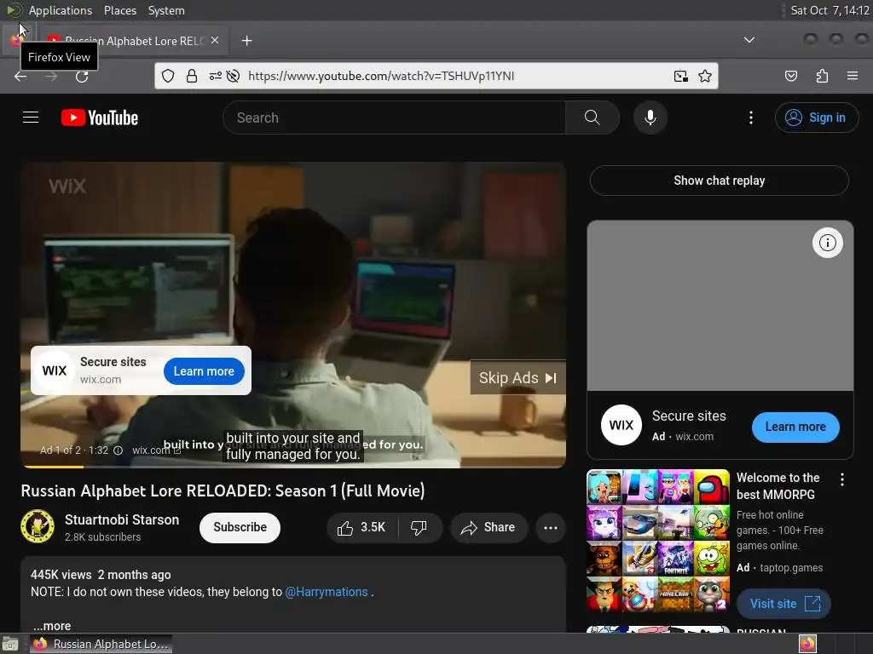Viewport: 873px width, 654px height.
Task: Open Places menu
Action: 120,10
